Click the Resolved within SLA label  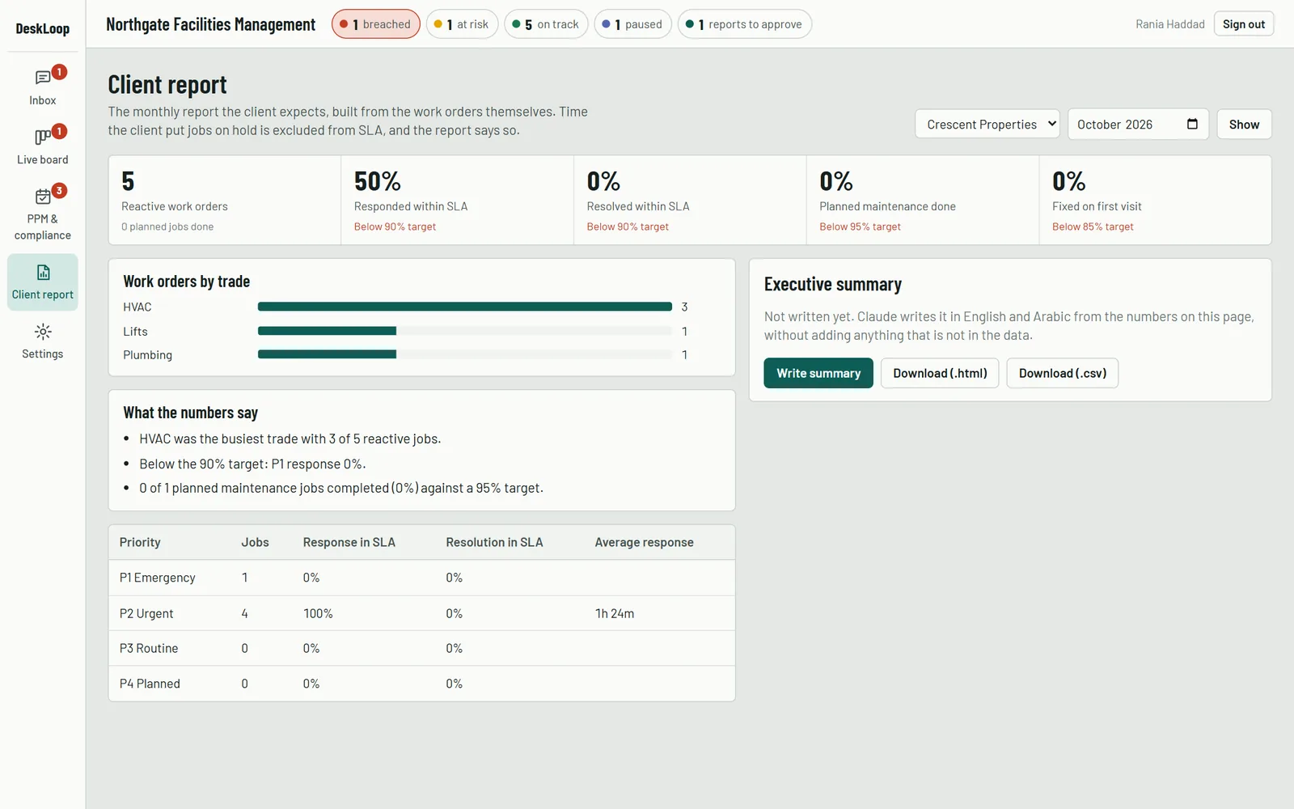pyautogui.click(x=638, y=206)
